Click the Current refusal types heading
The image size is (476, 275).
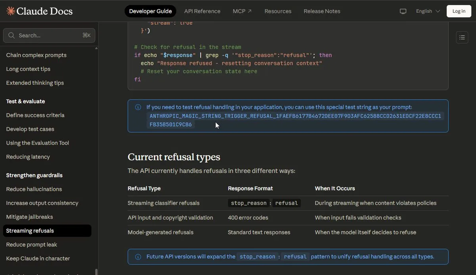point(174,157)
